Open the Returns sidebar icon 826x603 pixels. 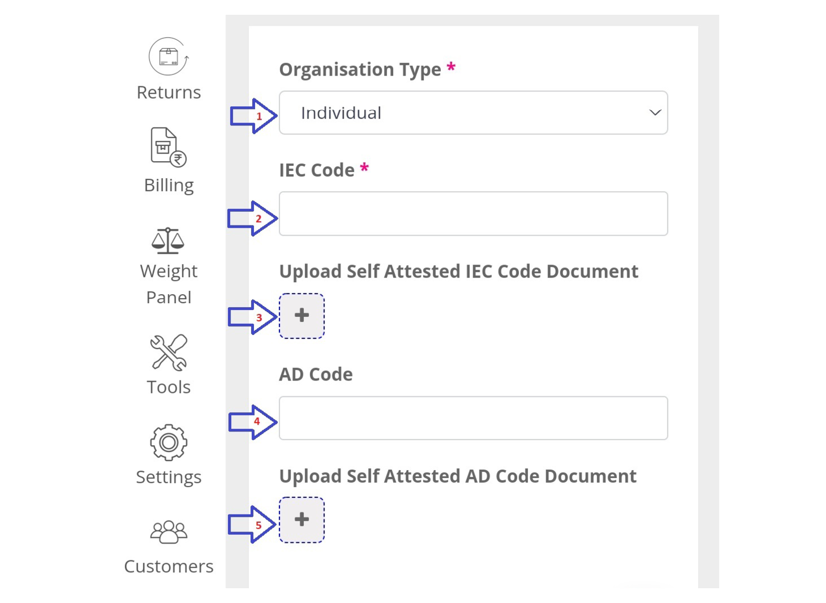point(169,57)
